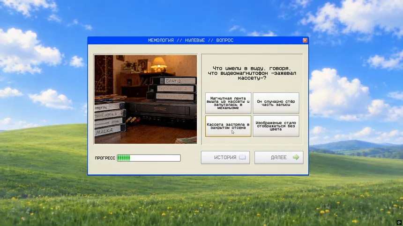
Task: Choose answer 'Он случайно стёр часть записи'
Action: click(x=276, y=103)
